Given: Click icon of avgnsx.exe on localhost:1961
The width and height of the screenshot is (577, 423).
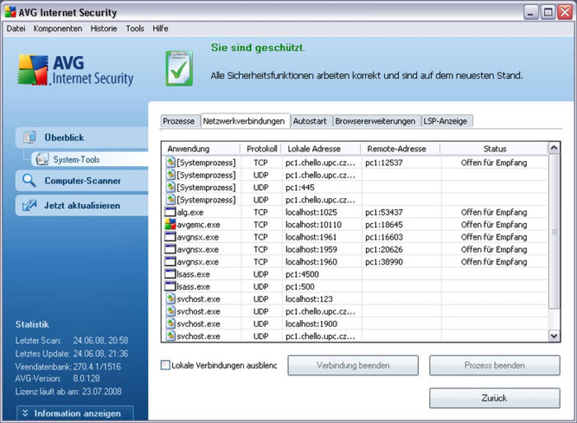Looking at the screenshot, I should [x=170, y=237].
